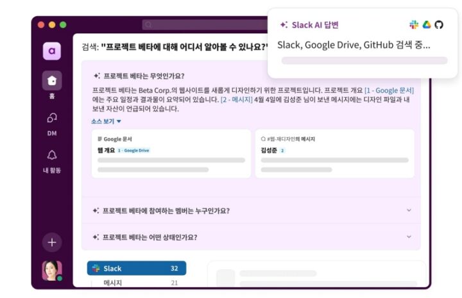This screenshot has height=298, width=462.
Task: Click the search magnifier icon in top bar
Action: coord(148,25)
